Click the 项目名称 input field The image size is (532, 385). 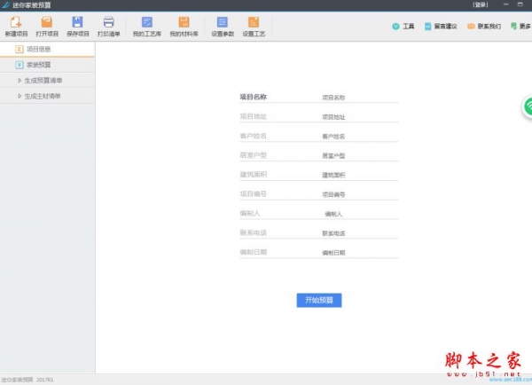(355, 98)
